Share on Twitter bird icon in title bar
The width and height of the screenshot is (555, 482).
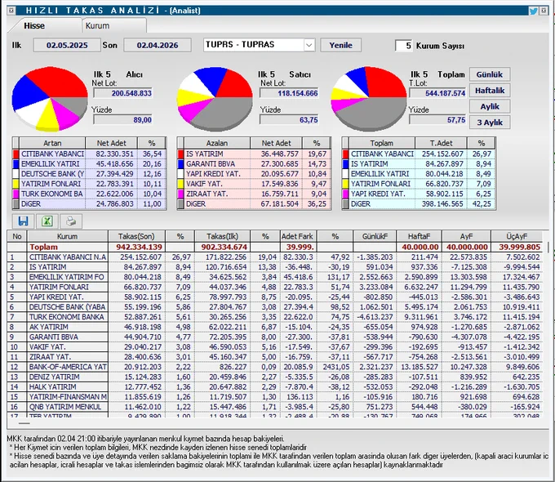click(533, 11)
